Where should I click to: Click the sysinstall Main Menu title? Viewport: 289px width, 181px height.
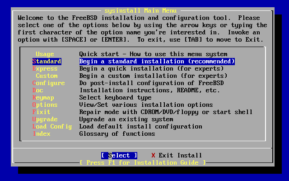(x=140, y=11)
